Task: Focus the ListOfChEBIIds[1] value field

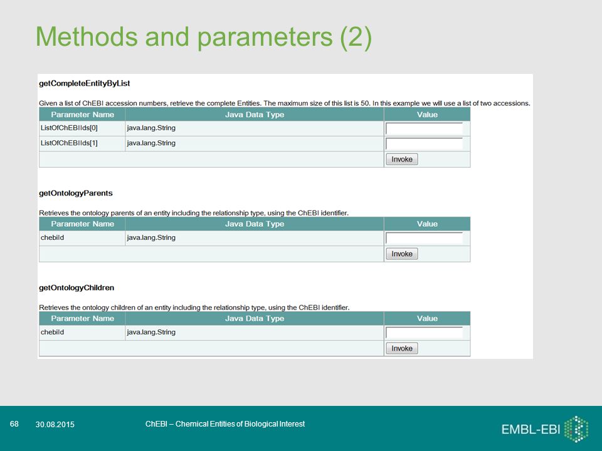Action: click(424, 143)
